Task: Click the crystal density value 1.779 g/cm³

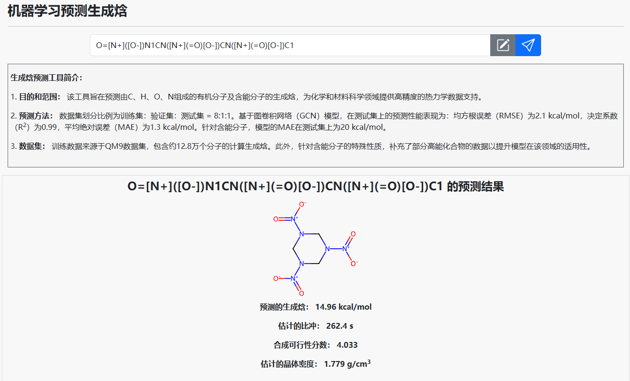Action: (347, 364)
